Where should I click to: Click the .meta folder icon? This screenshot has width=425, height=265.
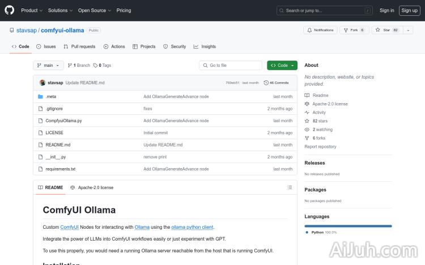(40, 97)
